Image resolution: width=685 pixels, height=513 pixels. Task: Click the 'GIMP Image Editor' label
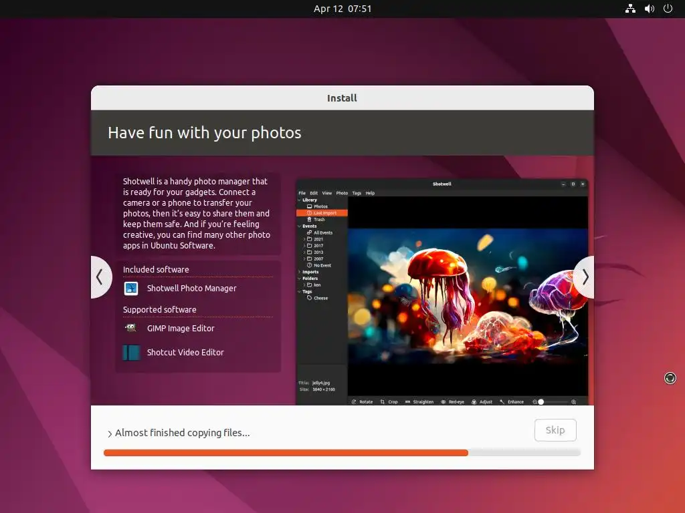(x=181, y=329)
